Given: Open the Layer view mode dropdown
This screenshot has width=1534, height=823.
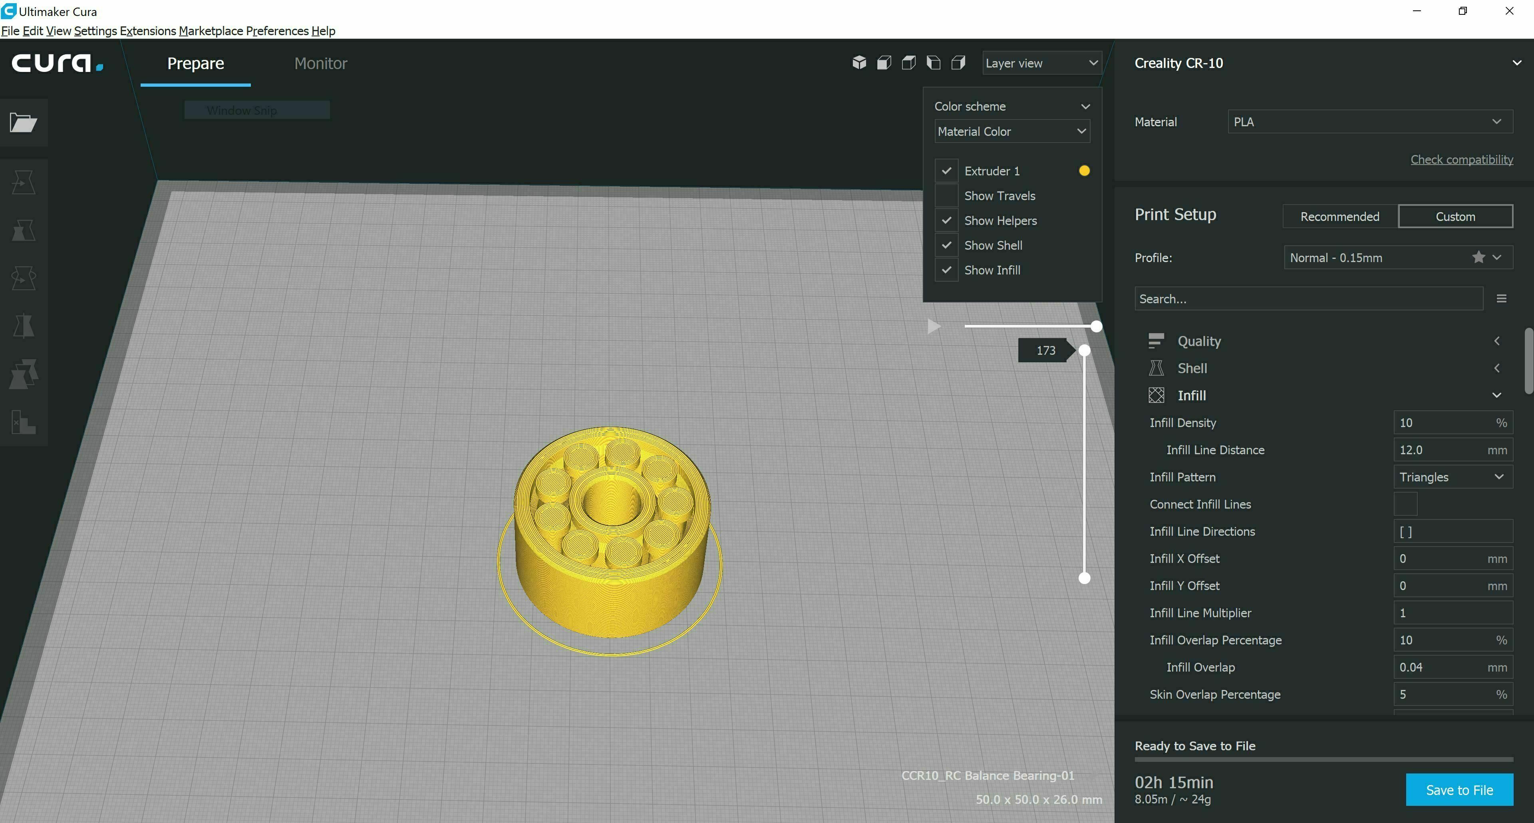Looking at the screenshot, I should 1041,63.
